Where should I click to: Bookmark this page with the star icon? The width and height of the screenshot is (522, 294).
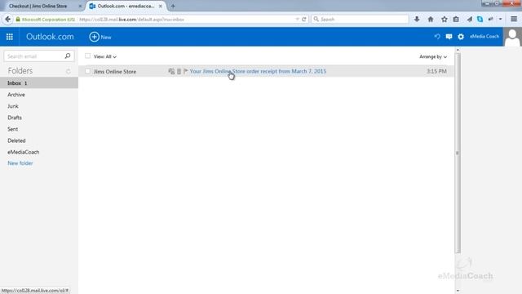click(x=444, y=20)
